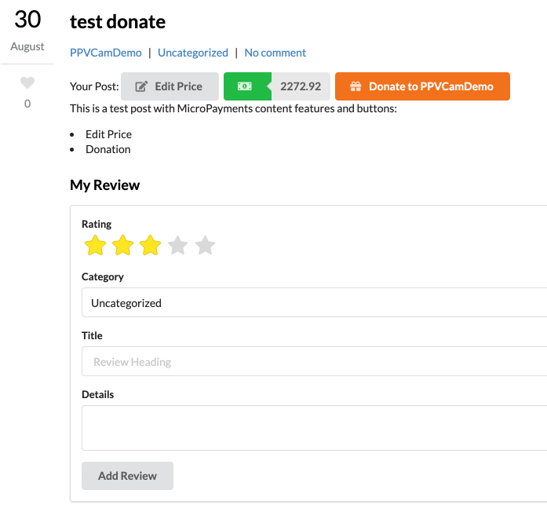The width and height of the screenshot is (547, 512).
Task: Click the green money bill icon
Action: pos(245,86)
